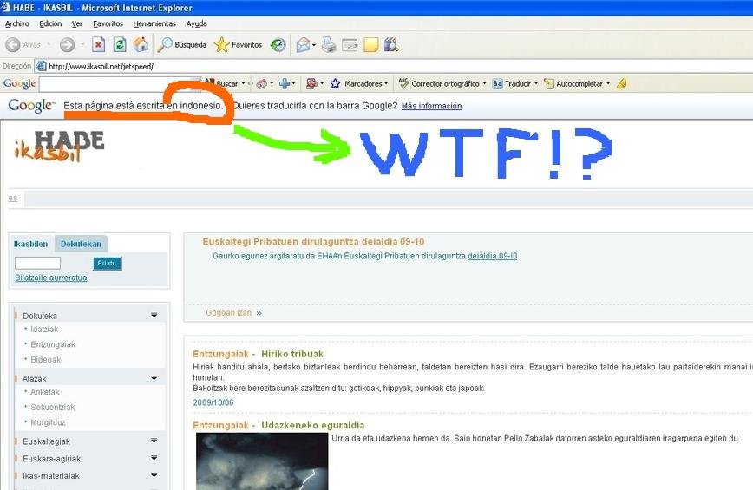Open the deialdia 09-10 link
Viewport: 753px width, 490px height.
(x=492, y=257)
